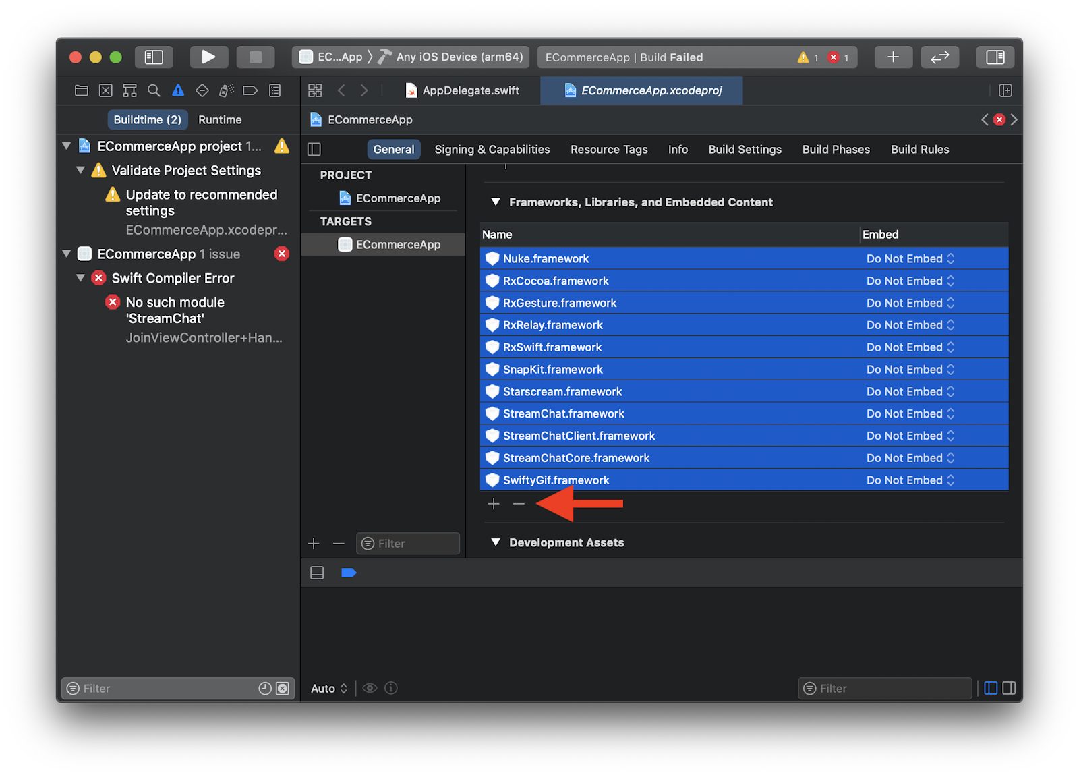1079x777 pixels.
Task: Toggle the left navigator sidebar
Action: click(154, 57)
